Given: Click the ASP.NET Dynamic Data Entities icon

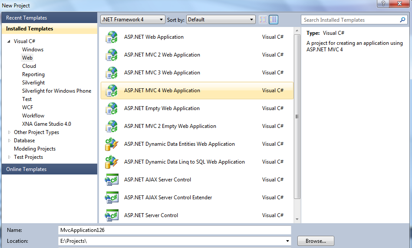Looking at the screenshot, I should coord(112,144).
